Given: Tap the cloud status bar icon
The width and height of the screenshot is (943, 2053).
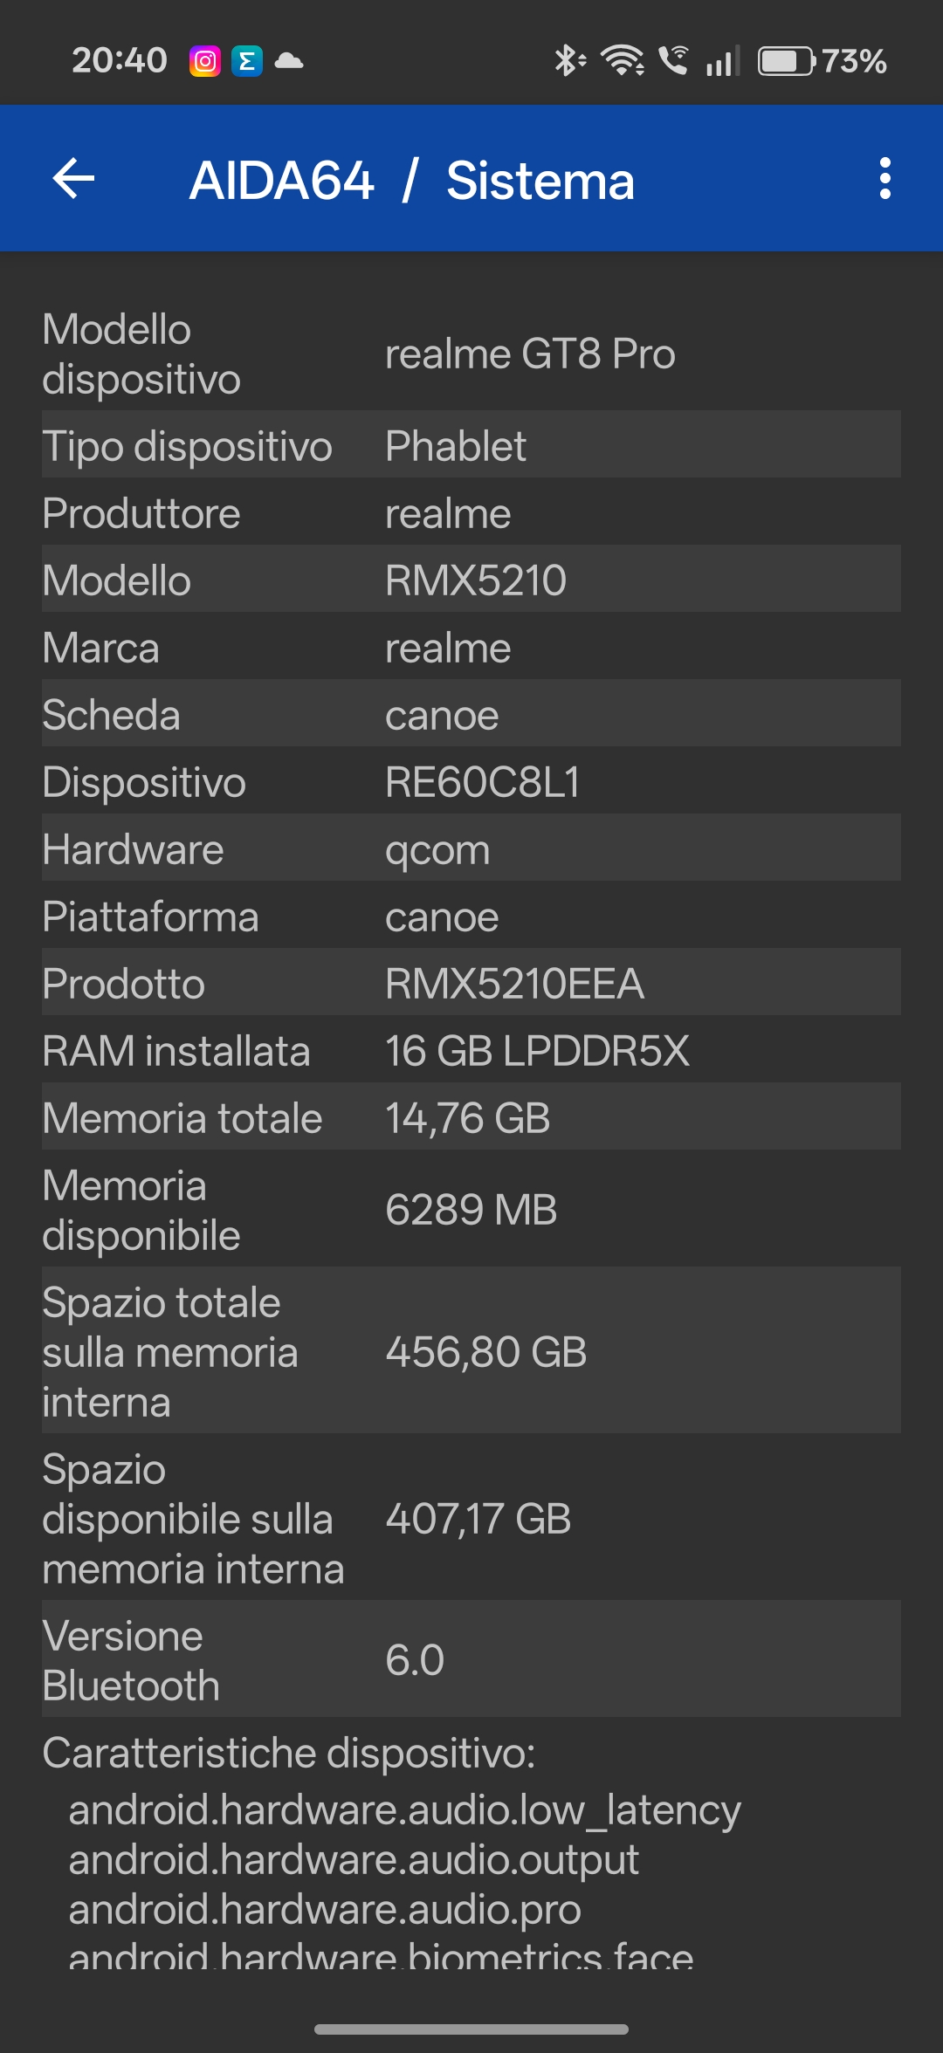Looking at the screenshot, I should pyautogui.click(x=289, y=61).
